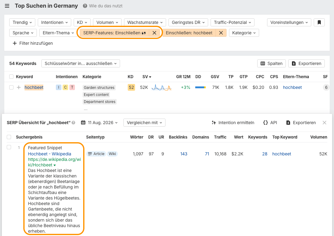Click the Wiki page type tag
Viewport: 334px width, 236px height.
(x=112, y=154)
